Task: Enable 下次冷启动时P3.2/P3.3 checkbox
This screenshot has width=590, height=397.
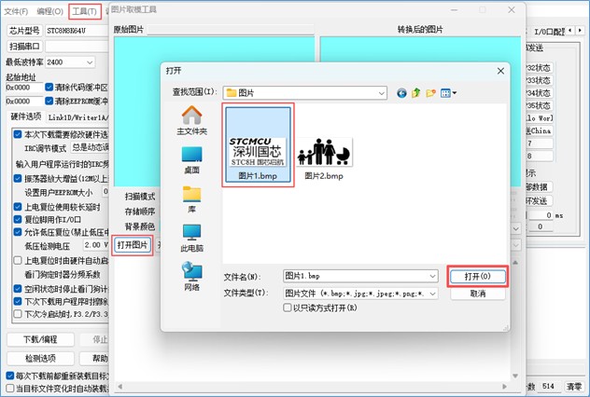Action: tap(18, 314)
